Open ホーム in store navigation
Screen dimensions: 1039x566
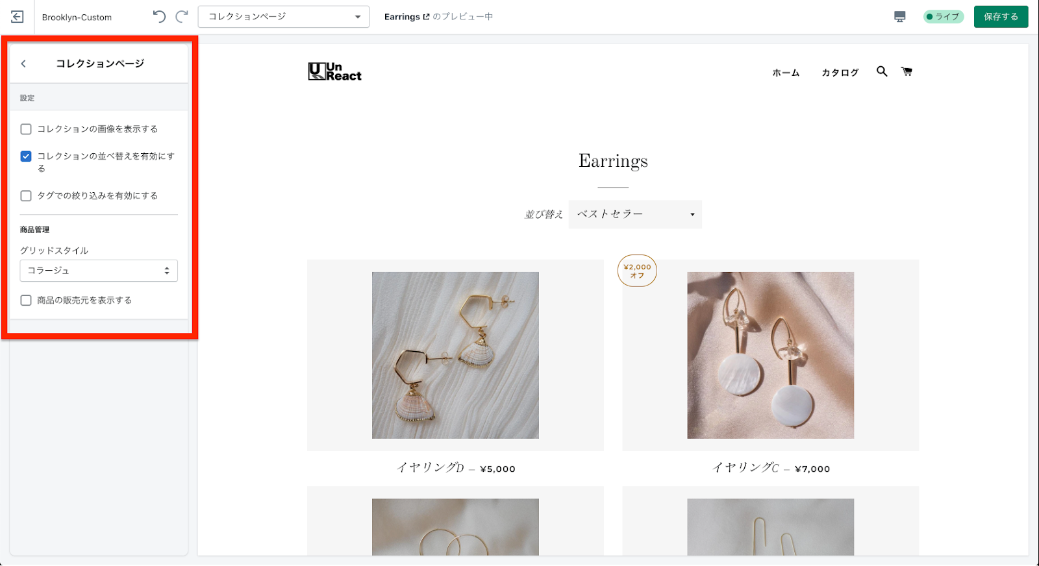coord(786,73)
